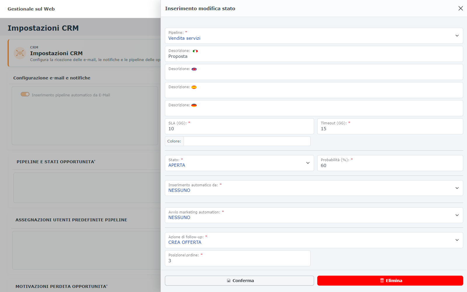
Task: Pick a color in Colore field
Action: point(247,141)
